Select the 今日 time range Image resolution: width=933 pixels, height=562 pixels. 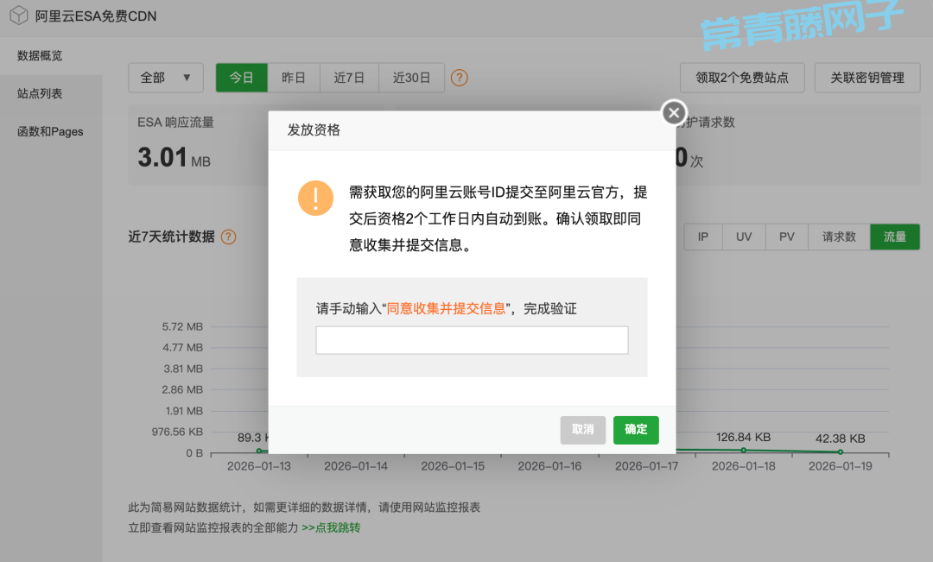click(241, 78)
